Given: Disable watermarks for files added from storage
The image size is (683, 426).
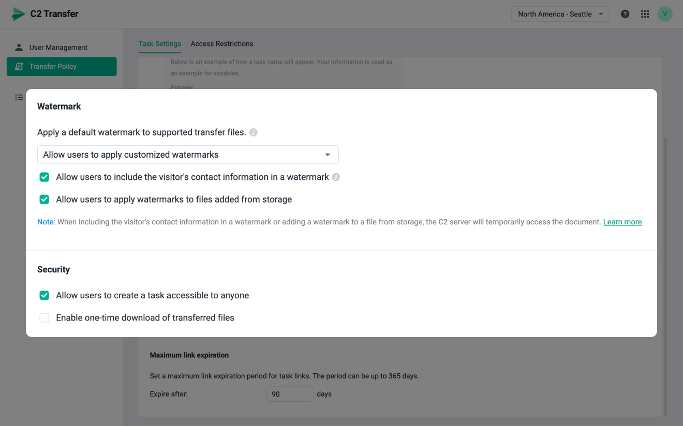Looking at the screenshot, I should [x=44, y=199].
